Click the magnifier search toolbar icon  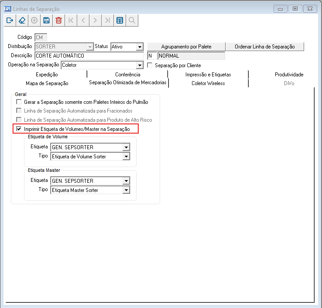[132, 21]
